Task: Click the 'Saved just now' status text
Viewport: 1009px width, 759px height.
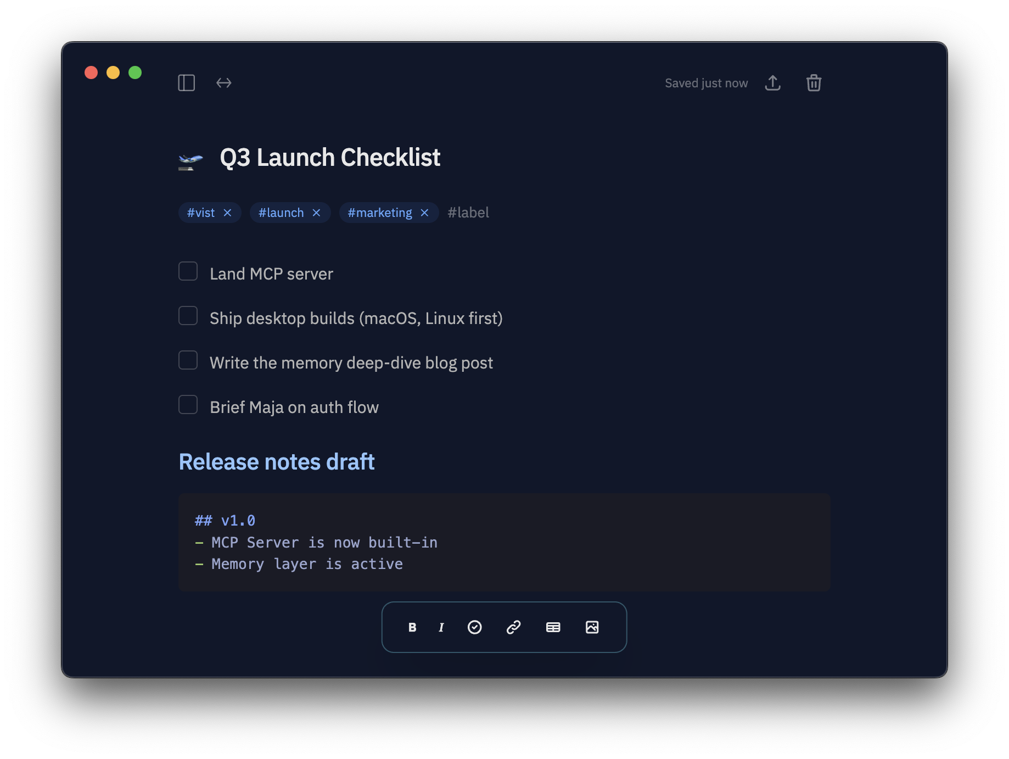Action: (x=707, y=83)
